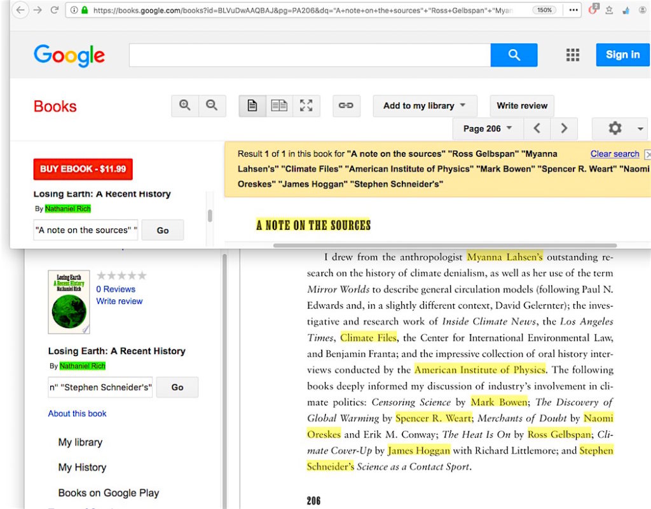The width and height of the screenshot is (651, 509).
Task: Click the Clear search link
Action: pyautogui.click(x=614, y=154)
